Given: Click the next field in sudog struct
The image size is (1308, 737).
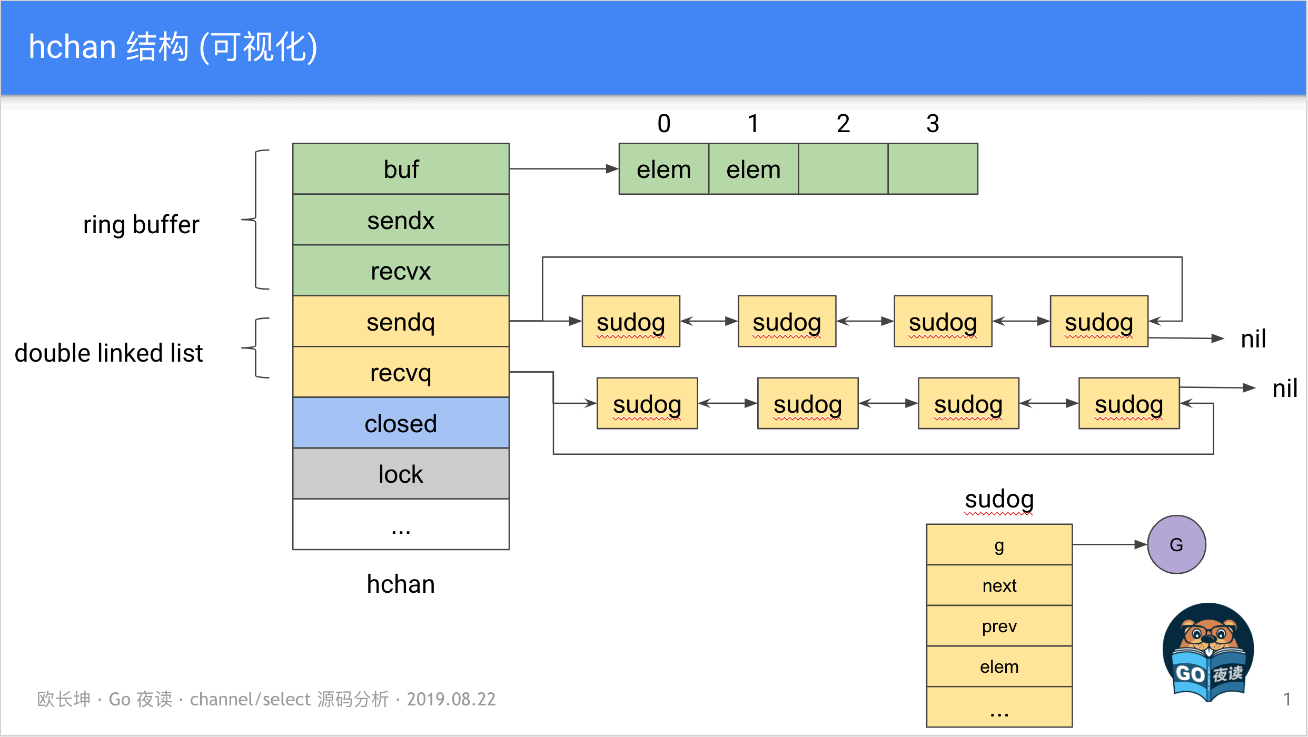Looking at the screenshot, I should (999, 585).
